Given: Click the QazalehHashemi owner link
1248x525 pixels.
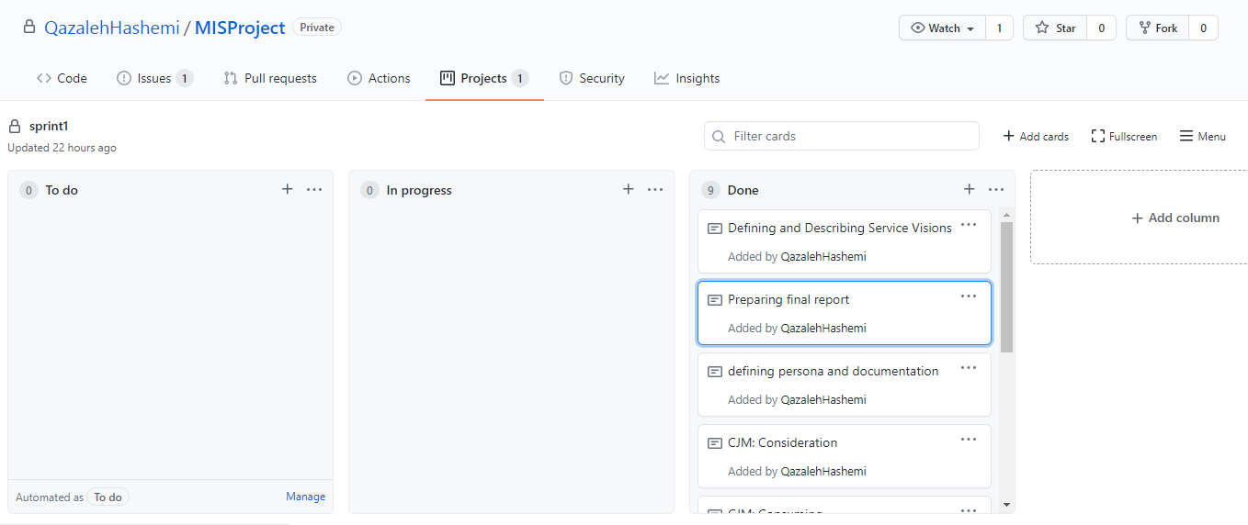Looking at the screenshot, I should click(112, 28).
